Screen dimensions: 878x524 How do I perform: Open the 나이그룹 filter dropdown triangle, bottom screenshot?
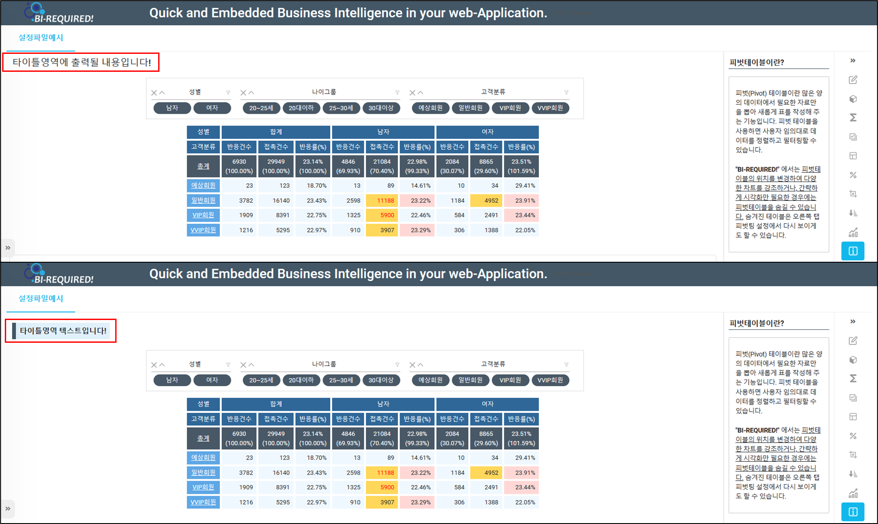click(x=397, y=365)
